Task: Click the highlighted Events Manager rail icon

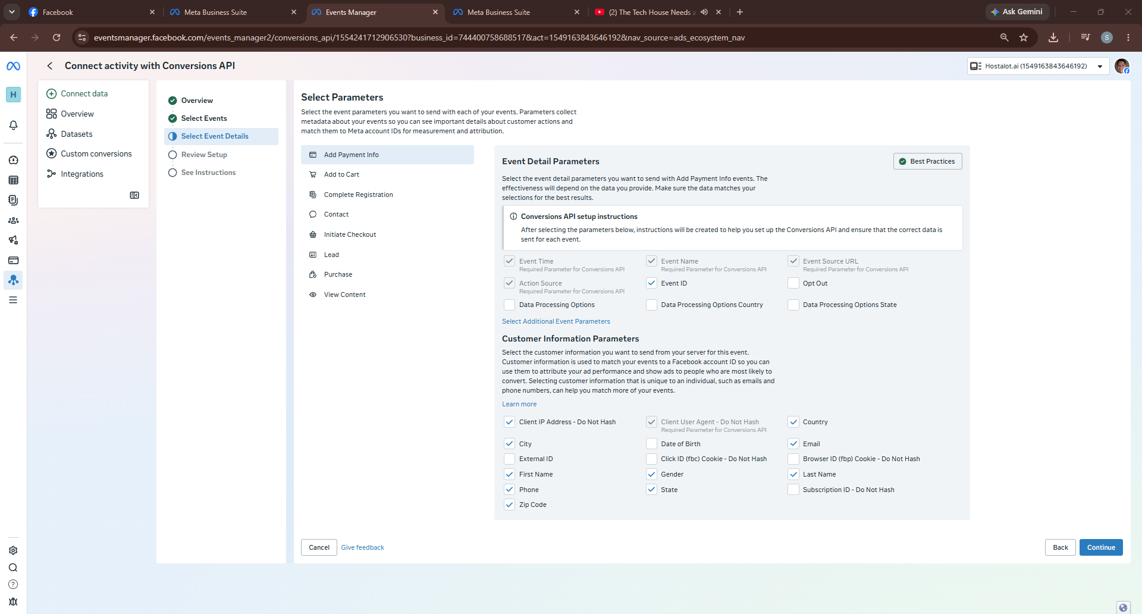Action: click(x=13, y=280)
